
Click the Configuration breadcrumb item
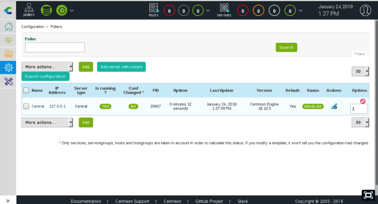click(33, 27)
